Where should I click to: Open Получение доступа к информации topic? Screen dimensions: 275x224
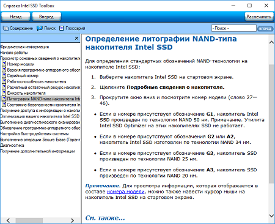coord(40,111)
